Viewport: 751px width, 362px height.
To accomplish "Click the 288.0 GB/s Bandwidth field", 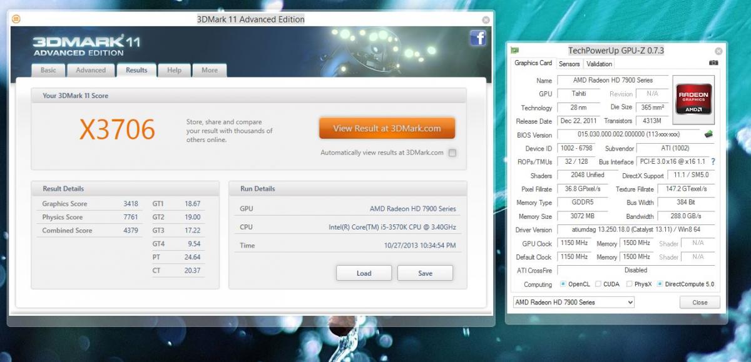I will (x=686, y=216).
